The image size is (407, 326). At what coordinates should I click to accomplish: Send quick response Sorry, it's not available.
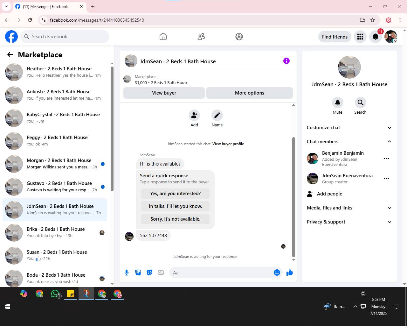tap(176, 219)
